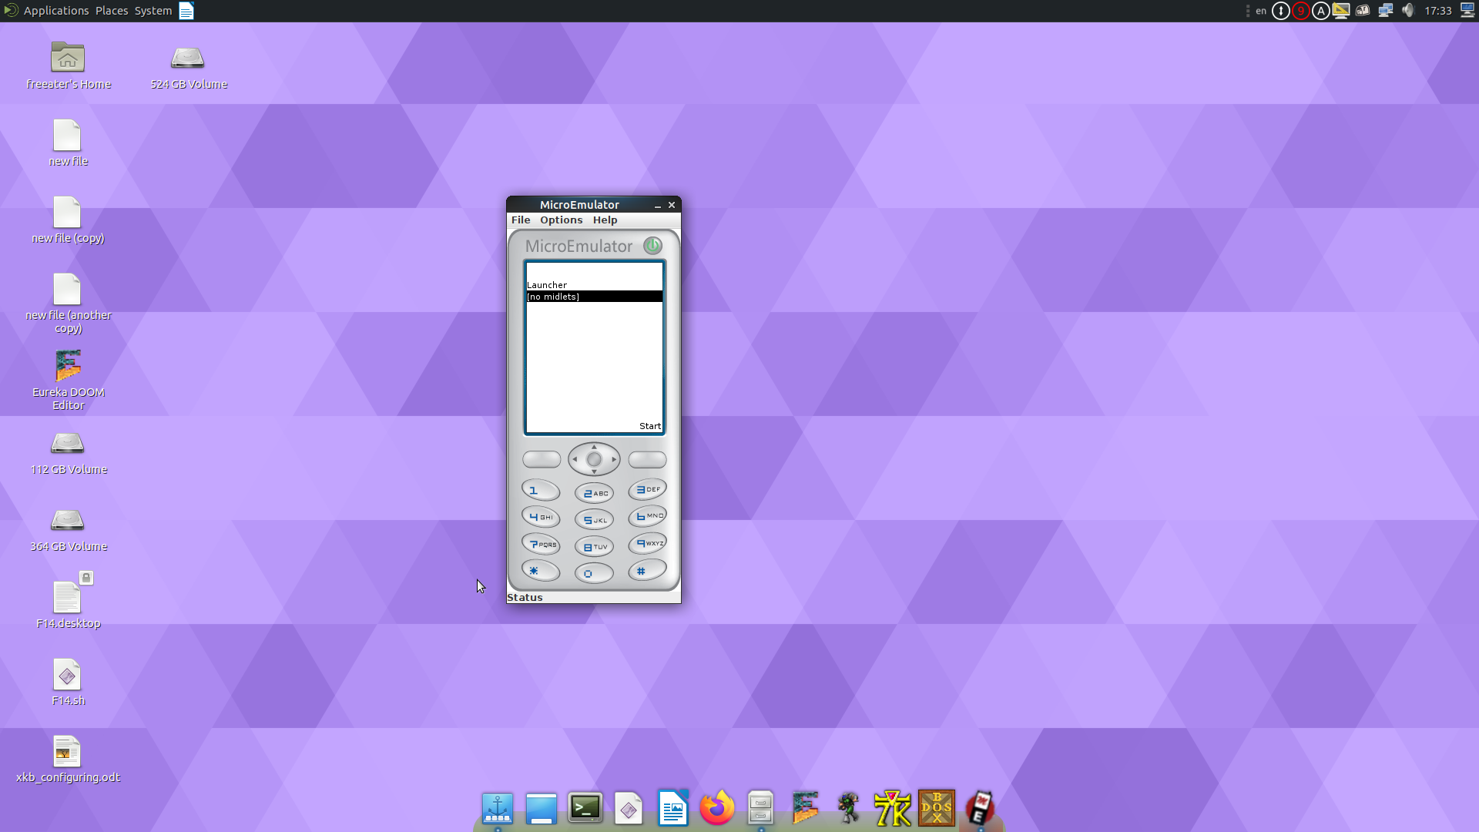Open the terminal from the dock
This screenshot has width=1479, height=832.
(x=585, y=808)
